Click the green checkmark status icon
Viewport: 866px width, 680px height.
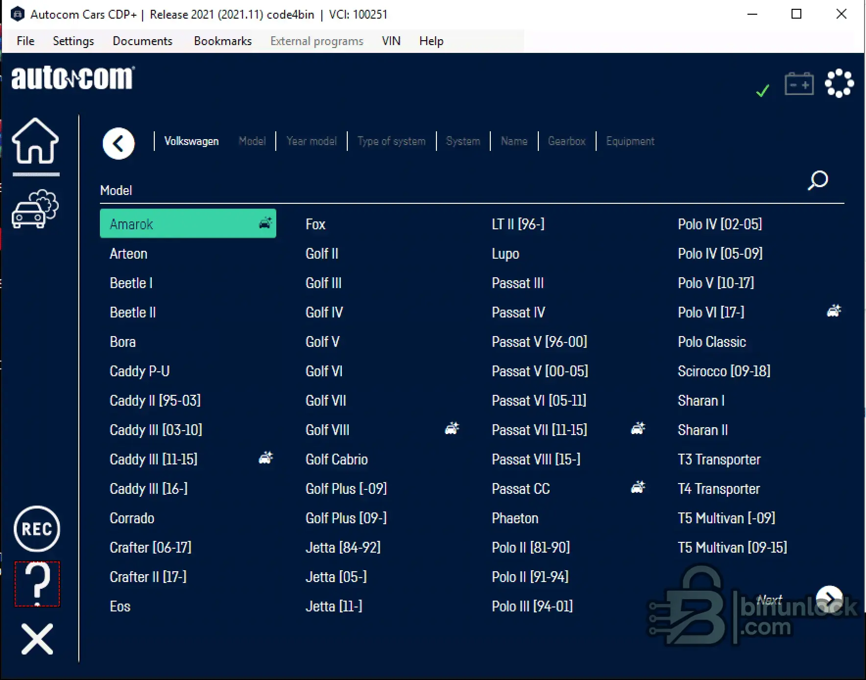click(763, 91)
